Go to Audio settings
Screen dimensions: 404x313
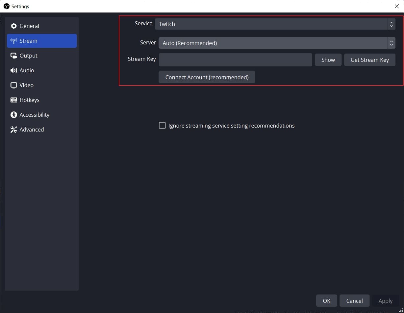point(42,70)
